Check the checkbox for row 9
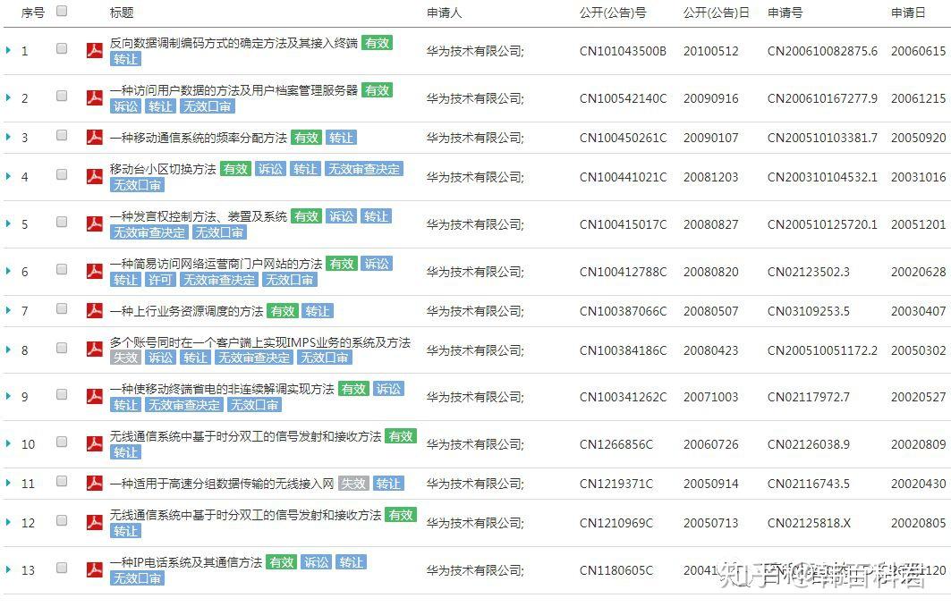 pyautogui.click(x=61, y=394)
